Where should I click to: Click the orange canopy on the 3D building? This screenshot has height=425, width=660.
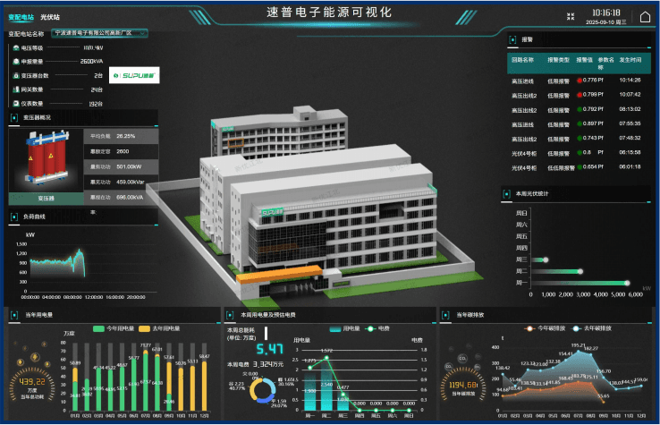279,274
